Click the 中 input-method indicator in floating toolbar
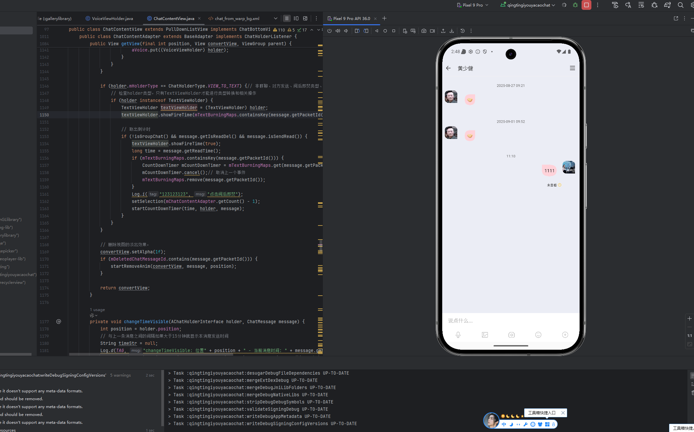694x432 pixels. click(x=504, y=424)
